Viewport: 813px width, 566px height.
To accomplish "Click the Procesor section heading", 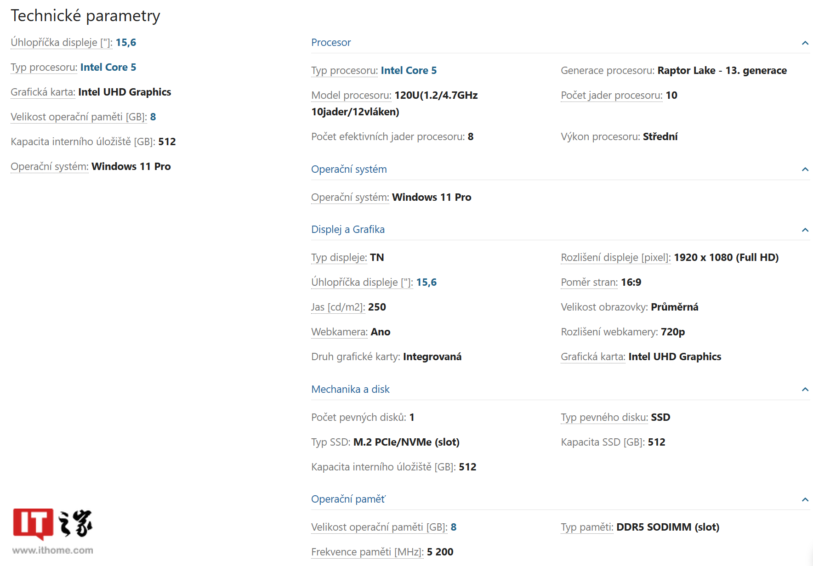I will pyautogui.click(x=331, y=42).
